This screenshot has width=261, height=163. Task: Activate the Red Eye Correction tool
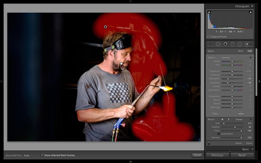(x=226, y=44)
